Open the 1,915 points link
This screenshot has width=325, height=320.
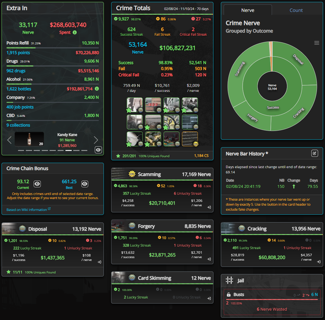coord(18,53)
